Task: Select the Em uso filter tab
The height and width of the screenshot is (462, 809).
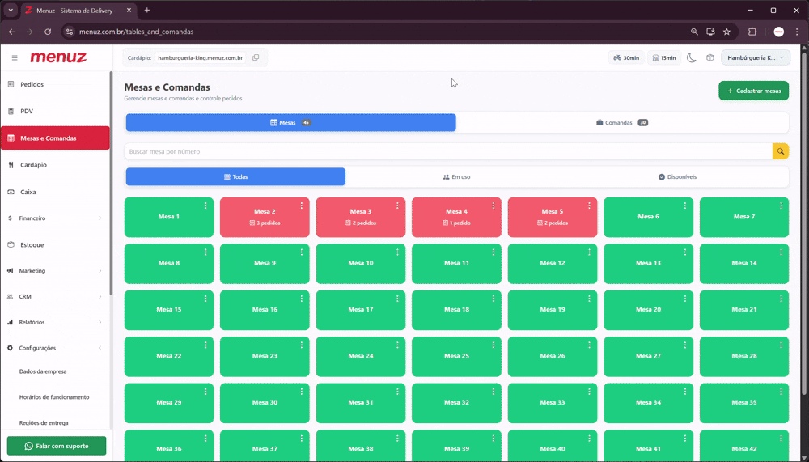Action: click(456, 176)
